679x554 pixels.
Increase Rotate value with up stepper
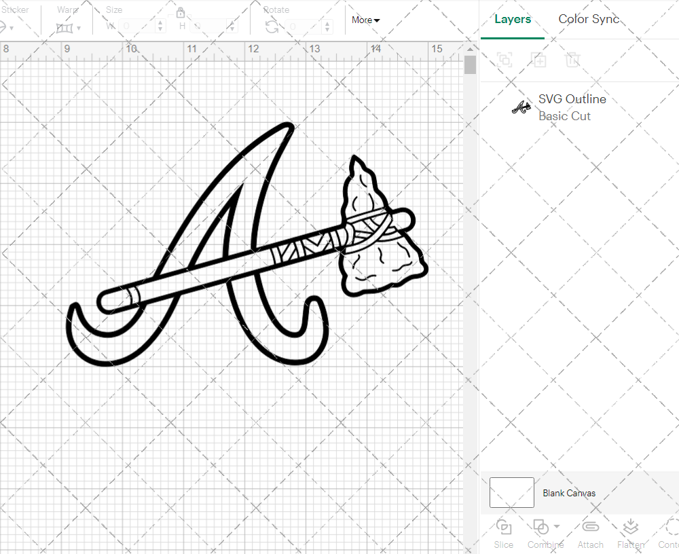[327, 22]
